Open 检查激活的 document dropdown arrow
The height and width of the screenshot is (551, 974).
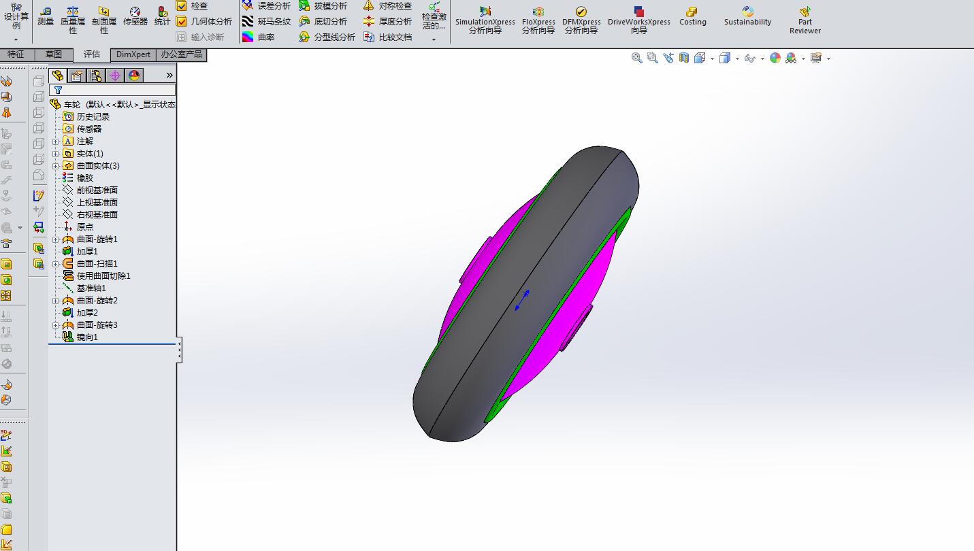click(434, 39)
